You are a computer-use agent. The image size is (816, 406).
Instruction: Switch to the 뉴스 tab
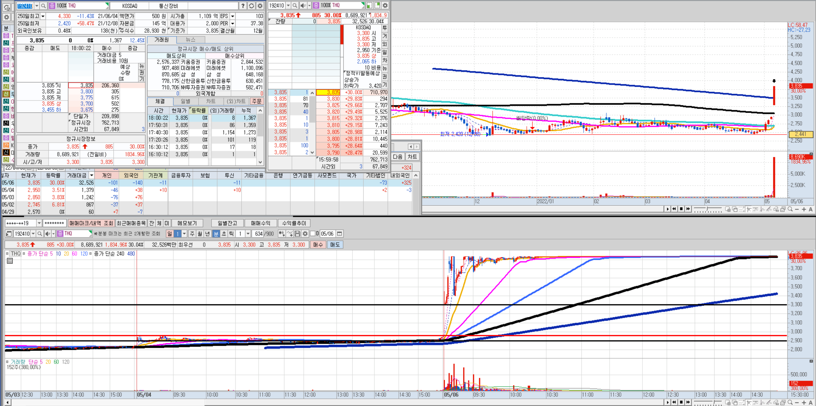click(x=191, y=40)
